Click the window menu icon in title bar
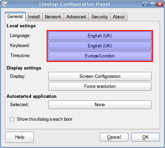This screenshot has width=165, height=148. [x=4, y=4]
